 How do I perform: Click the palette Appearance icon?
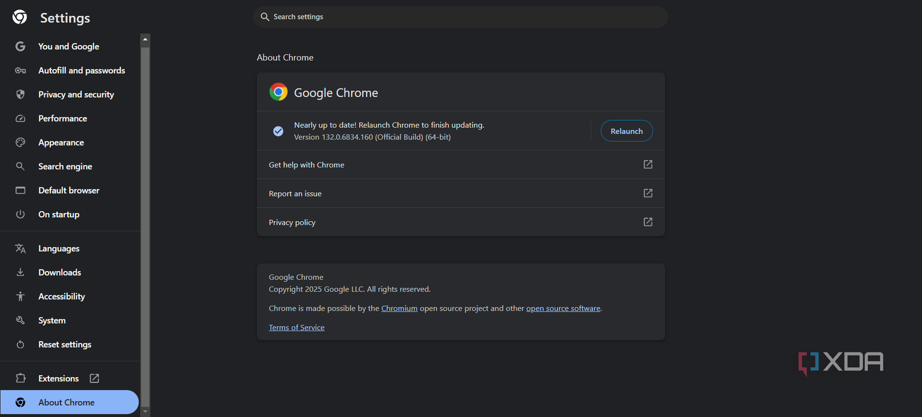[20, 142]
